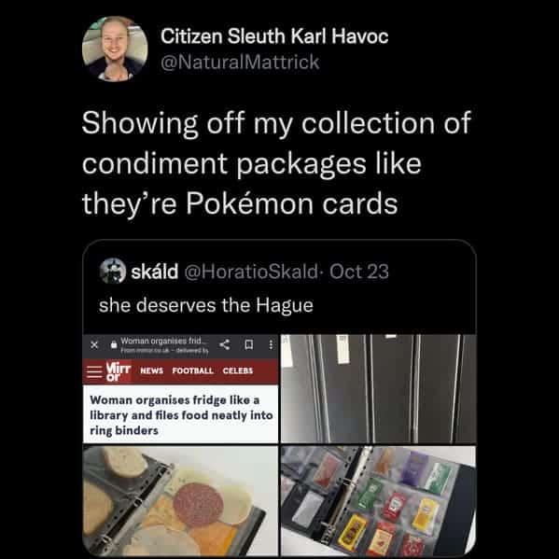The width and height of the screenshot is (559, 559).
Task: Click the skáld profile picture
Action: click(x=113, y=271)
